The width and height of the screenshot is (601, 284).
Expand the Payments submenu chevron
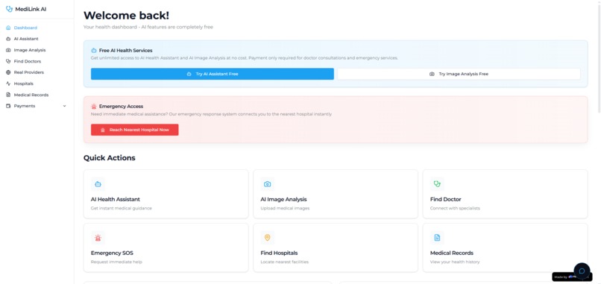pyautogui.click(x=64, y=106)
